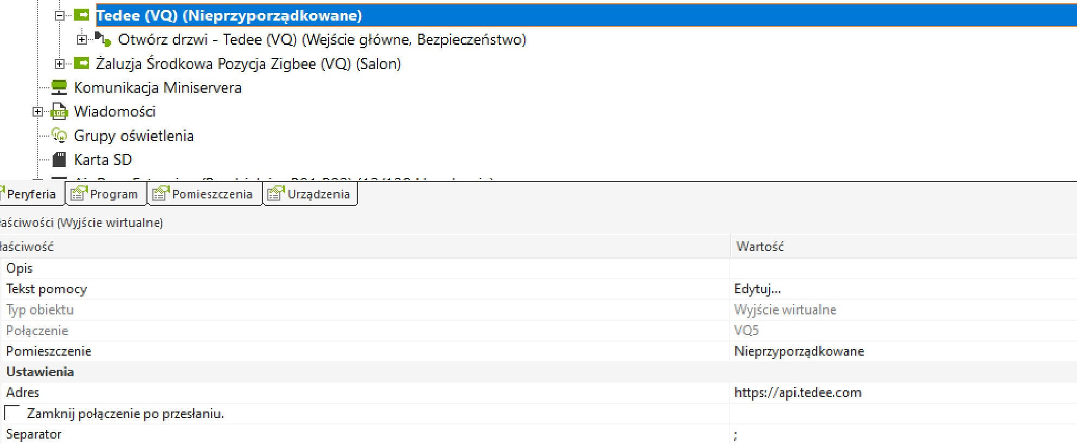This screenshot has width=1077, height=444.
Task: Click the green Tedee virtual output icon
Action: tap(81, 15)
